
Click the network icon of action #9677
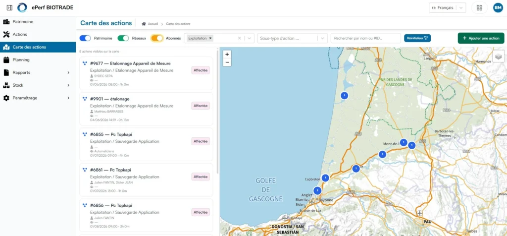[85, 63]
